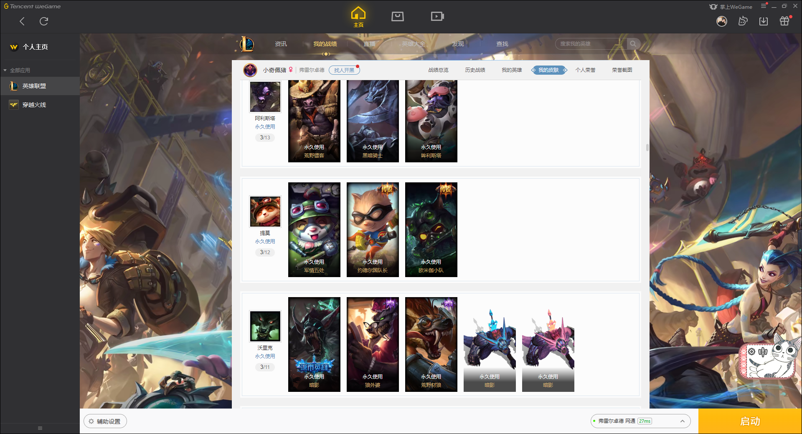Click the 3/13 skin count badge

(265, 138)
